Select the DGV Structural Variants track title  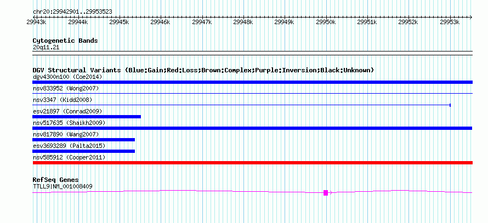pos(203,70)
